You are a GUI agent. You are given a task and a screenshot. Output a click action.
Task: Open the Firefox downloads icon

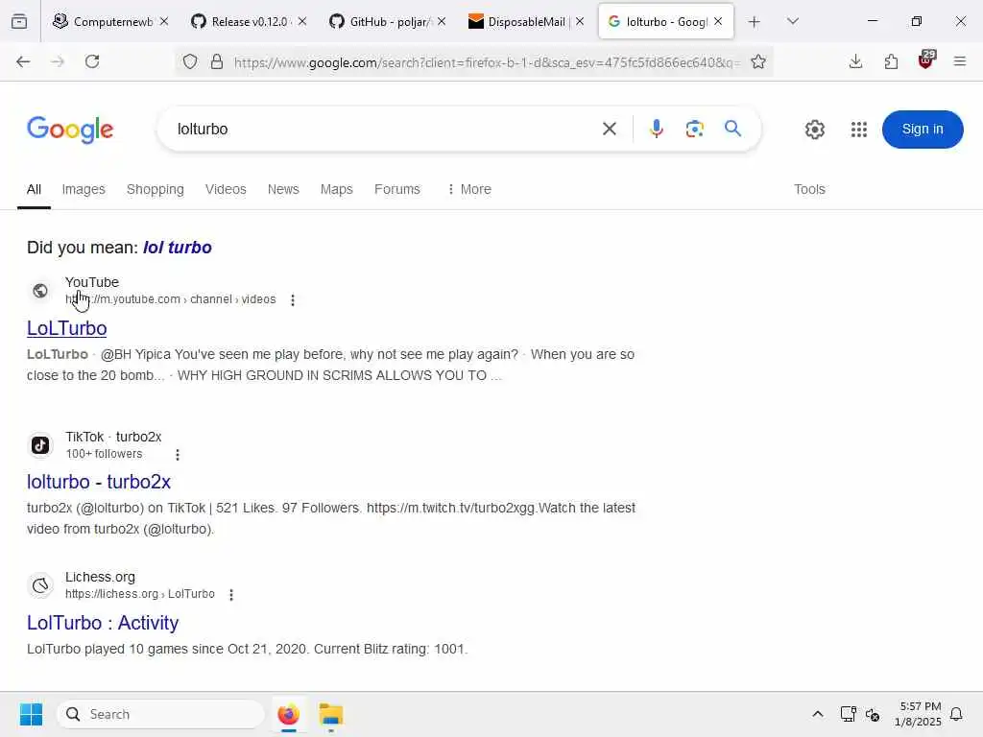pos(855,61)
